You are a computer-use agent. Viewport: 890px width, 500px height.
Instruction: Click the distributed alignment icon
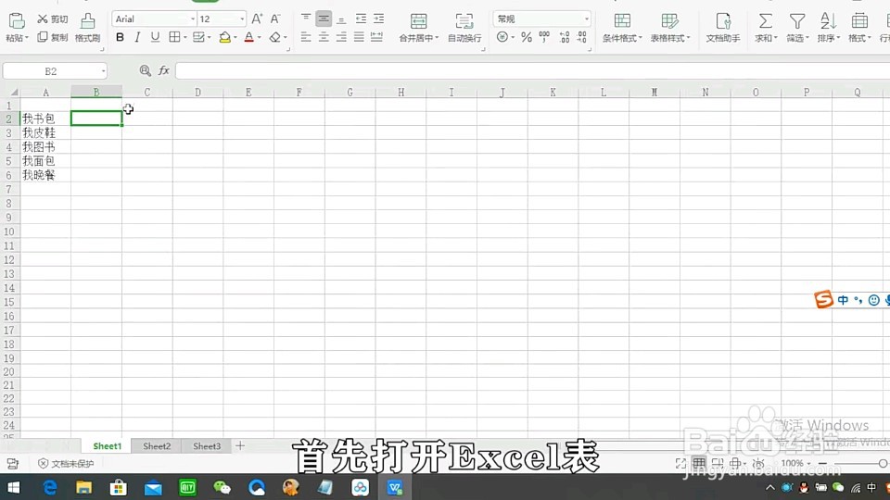(376, 37)
